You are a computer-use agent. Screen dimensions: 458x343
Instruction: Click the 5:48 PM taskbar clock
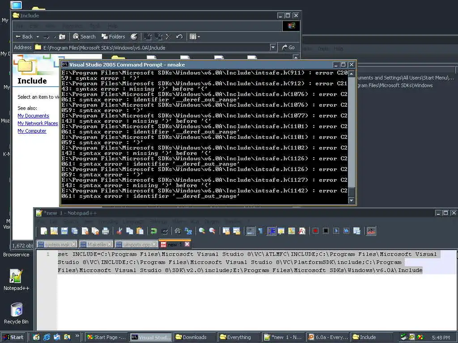click(x=441, y=338)
